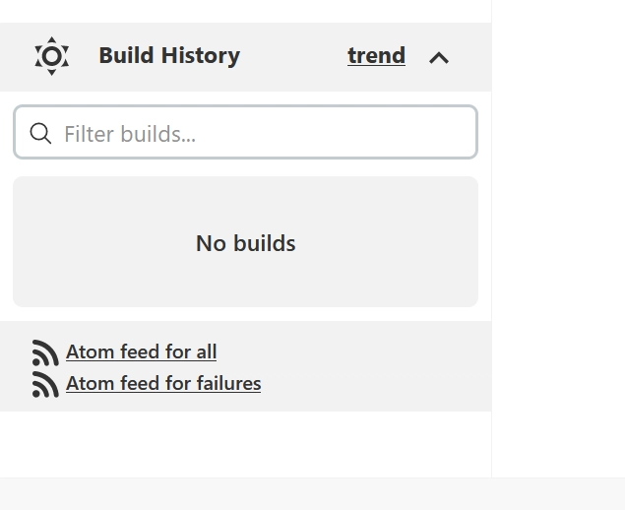
Task: Click RSS icon beside Atom feed for failures
Action: [45, 384]
